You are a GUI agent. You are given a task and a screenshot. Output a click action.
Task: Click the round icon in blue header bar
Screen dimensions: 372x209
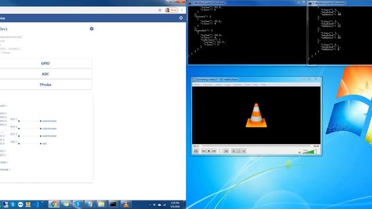(x=181, y=18)
